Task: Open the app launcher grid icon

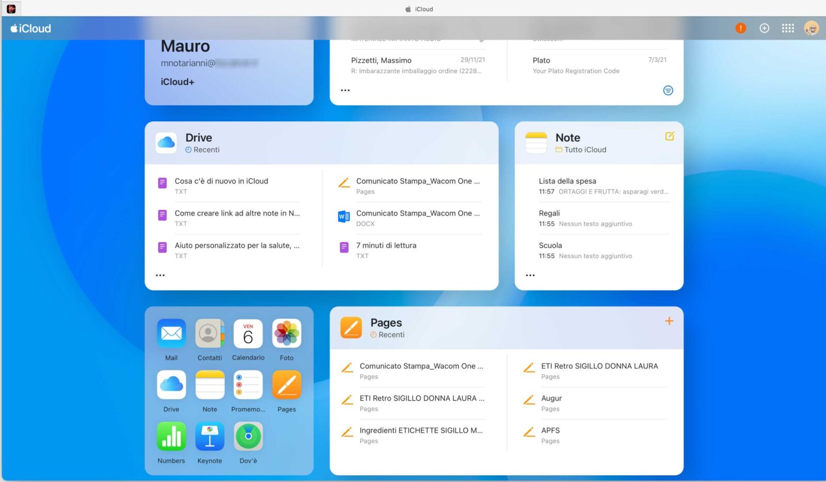Action: pos(788,28)
